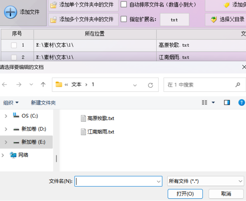Open the 所有文件 (*.*) file type dropdown
Image resolution: width=246 pixels, height=201 pixels.
[x=205, y=181]
